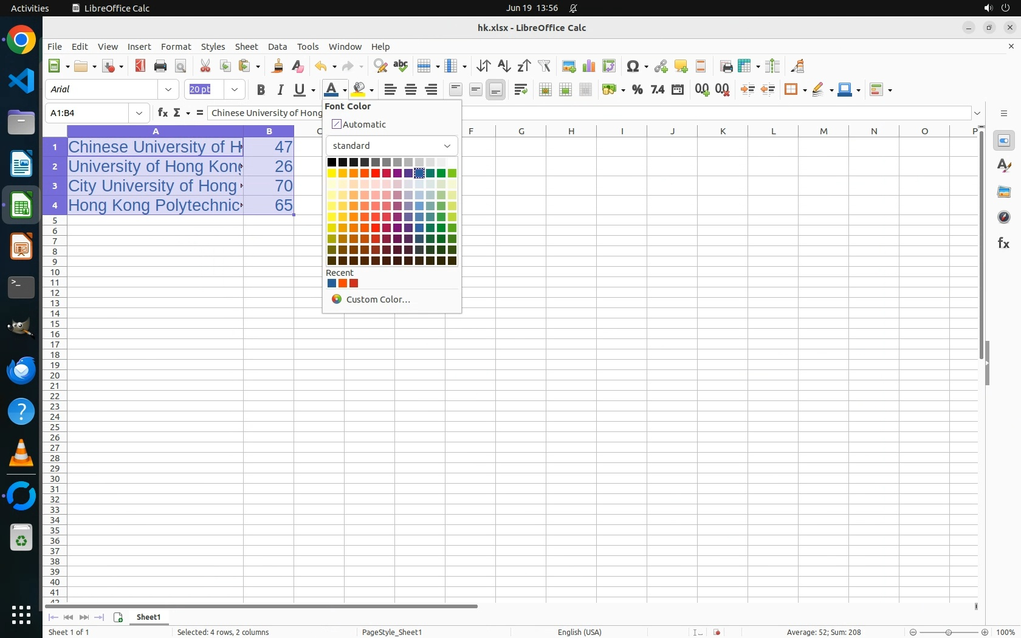Click the Clone Formatting paintbrush icon
1021x638 pixels.
click(278, 66)
